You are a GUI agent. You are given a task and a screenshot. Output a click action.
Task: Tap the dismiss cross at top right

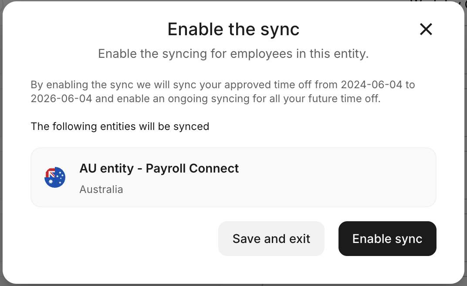(x=426, y=29)
